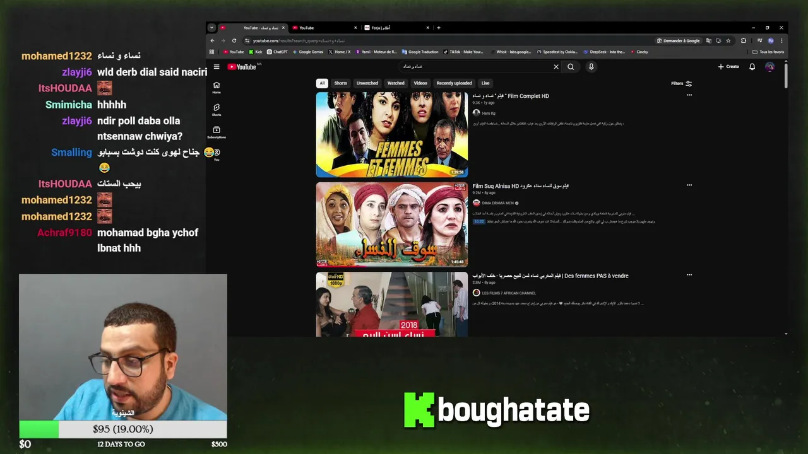
Task: Open the TikTok bookmark
Action: (x=463, y=52)
